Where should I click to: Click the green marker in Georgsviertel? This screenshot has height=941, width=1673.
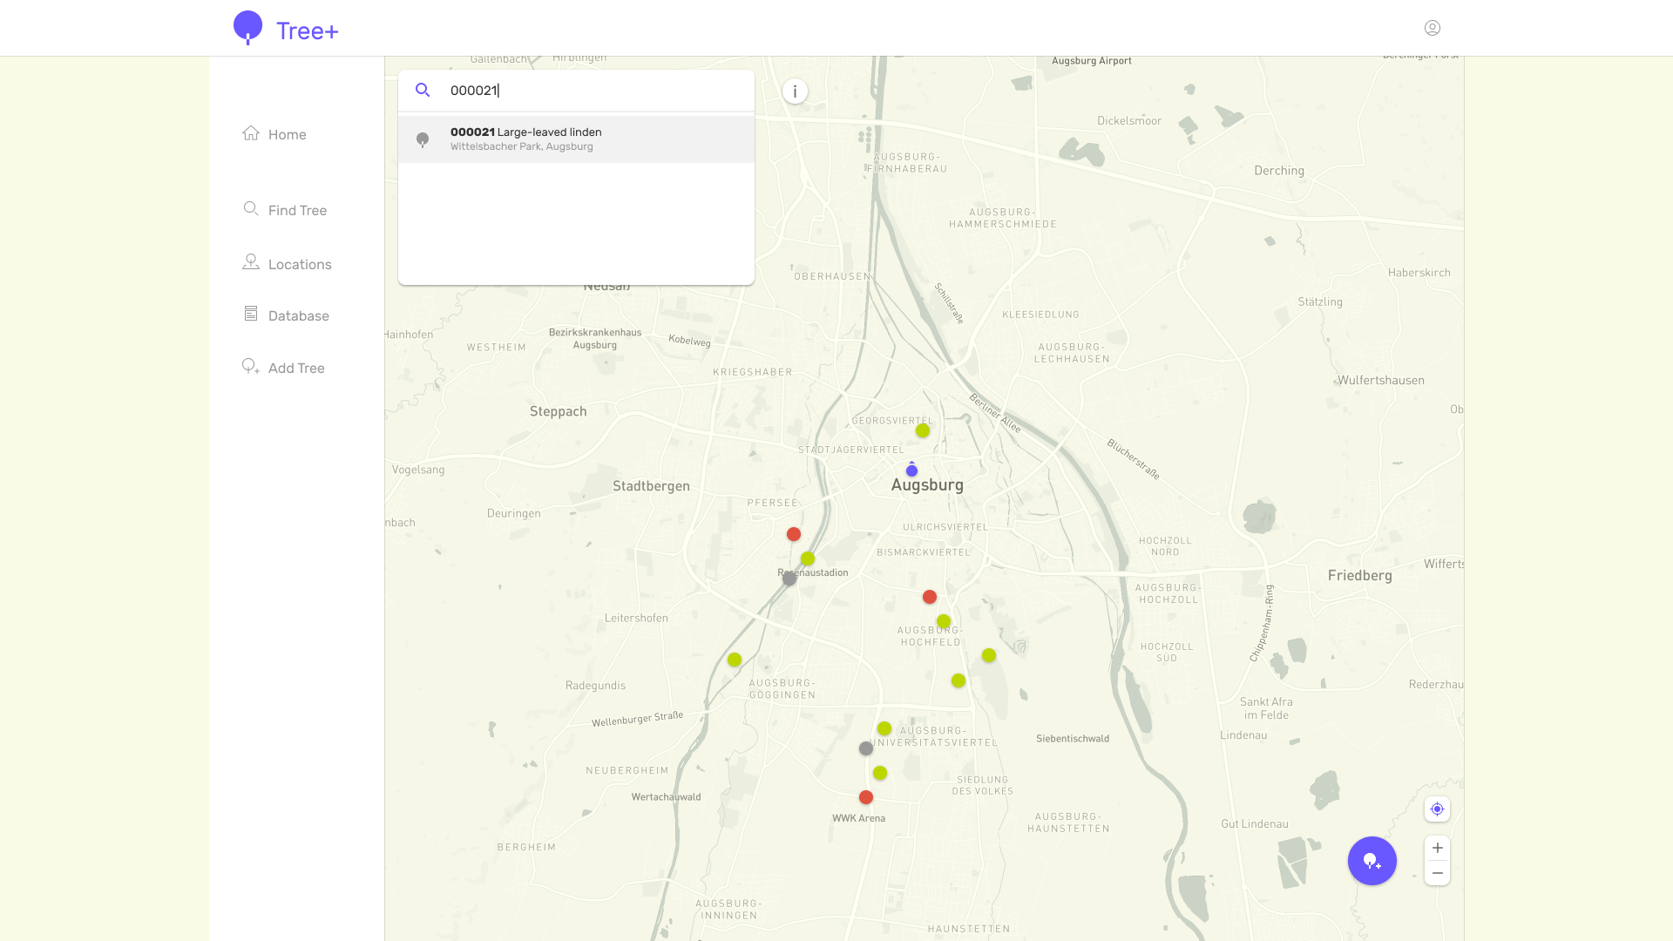point(923,430)
